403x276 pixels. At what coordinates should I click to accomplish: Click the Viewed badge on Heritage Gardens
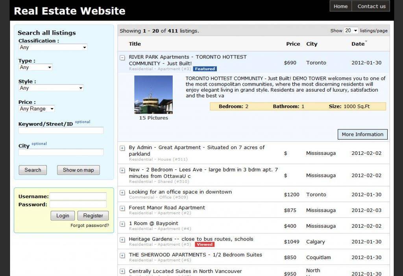205,245
